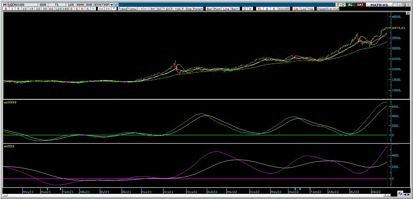Screen dimensions: 413x199
Task: Select the 1 minute period
Action: tap(12, 9)
